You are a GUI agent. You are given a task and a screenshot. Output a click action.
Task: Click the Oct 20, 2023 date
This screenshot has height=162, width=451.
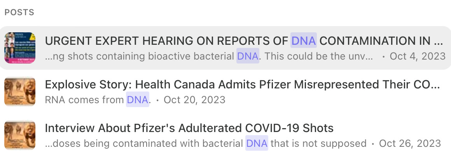click(x=194, y=100)
